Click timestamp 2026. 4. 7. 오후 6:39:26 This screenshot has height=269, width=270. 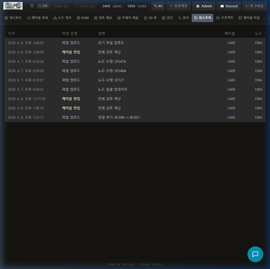tap(26, 62)
